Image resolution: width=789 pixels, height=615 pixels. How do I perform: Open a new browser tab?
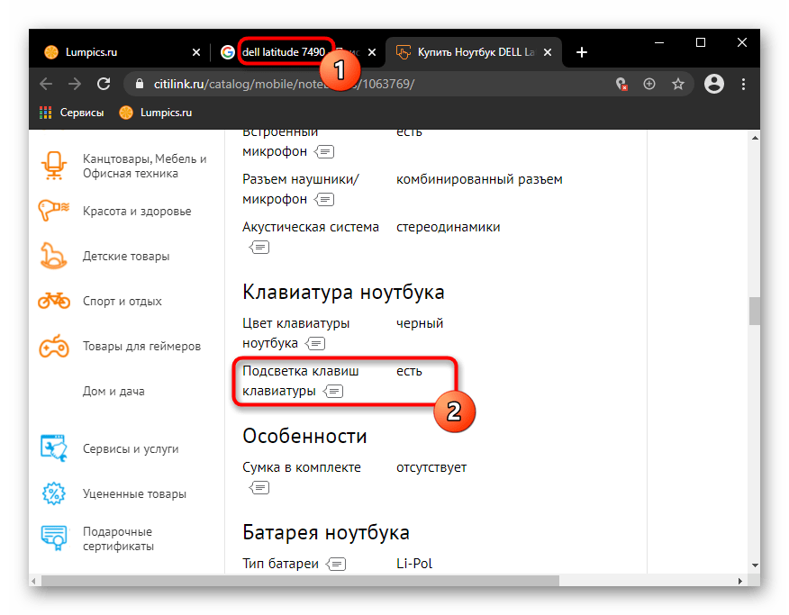pos(582,52)
